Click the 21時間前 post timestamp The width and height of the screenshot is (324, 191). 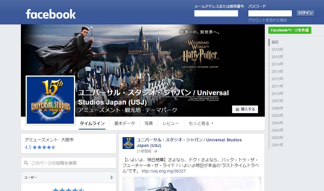[x=144, y=151]
